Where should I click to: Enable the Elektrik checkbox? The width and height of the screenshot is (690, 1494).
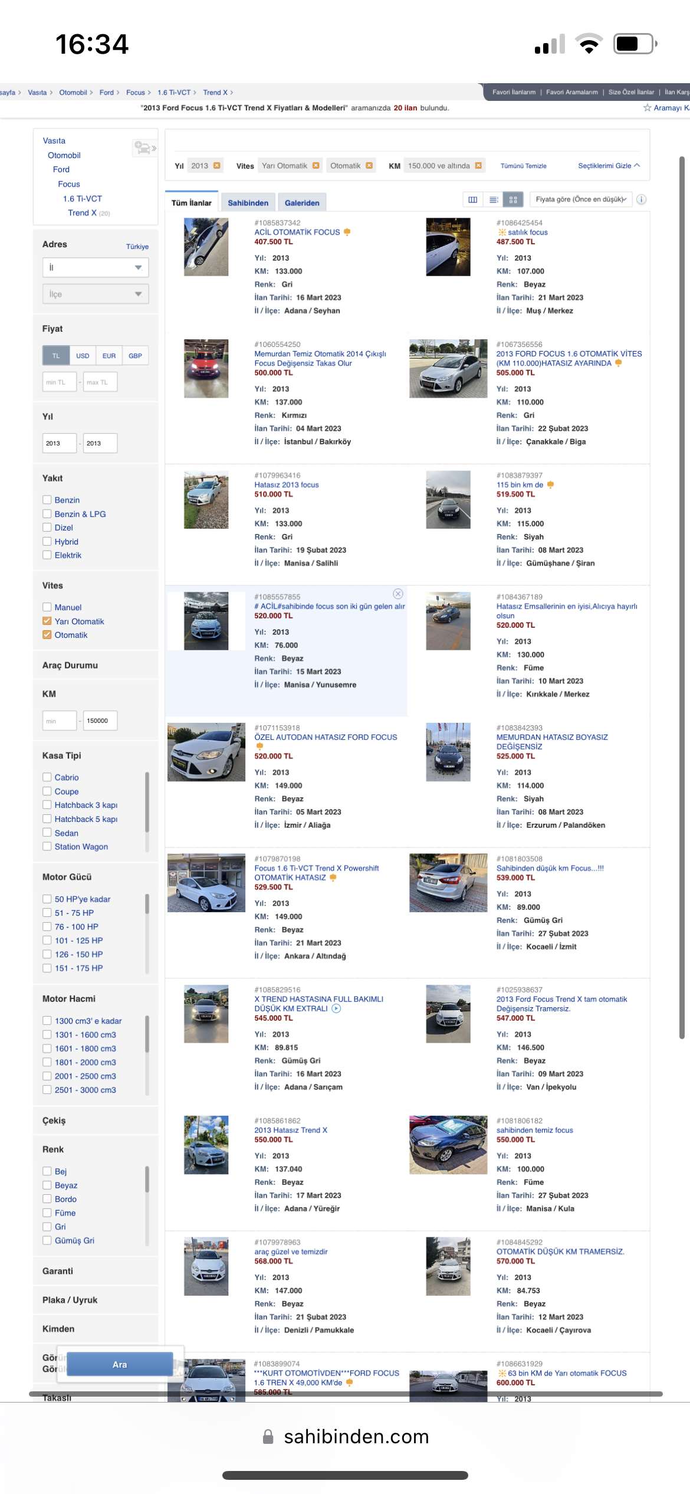(x=47, y=555)
